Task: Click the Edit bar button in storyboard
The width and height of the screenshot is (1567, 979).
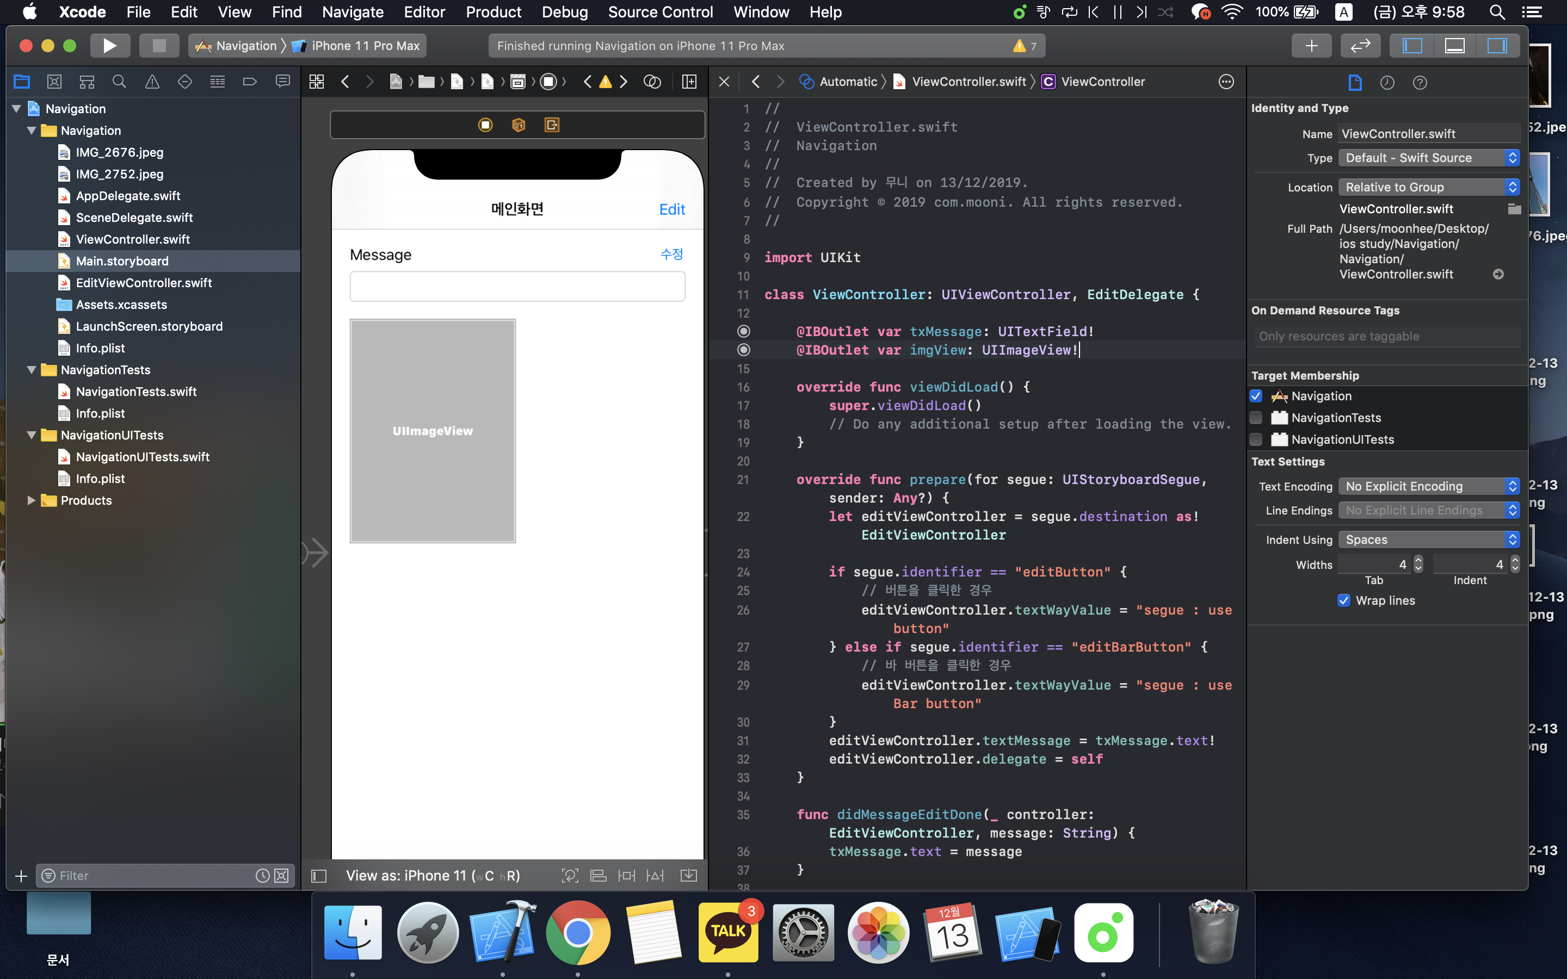Action: pos(671,209)
